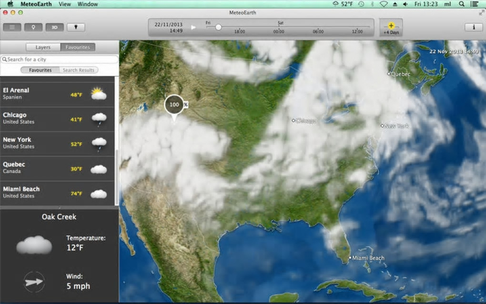Viewport: 486px width, 304px height.
Task: Open the View menu
Action: [64, 4]
